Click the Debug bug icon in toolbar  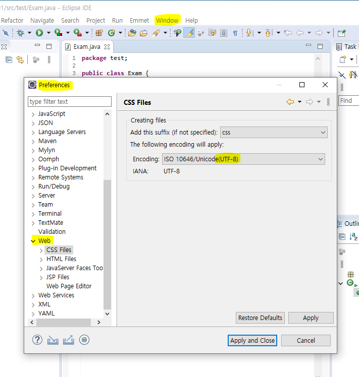[21, 33]
